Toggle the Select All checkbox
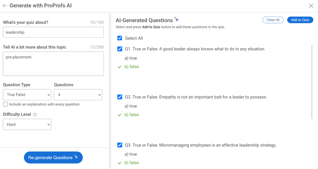This screenshot has width=318, height=169. point(120,38)
